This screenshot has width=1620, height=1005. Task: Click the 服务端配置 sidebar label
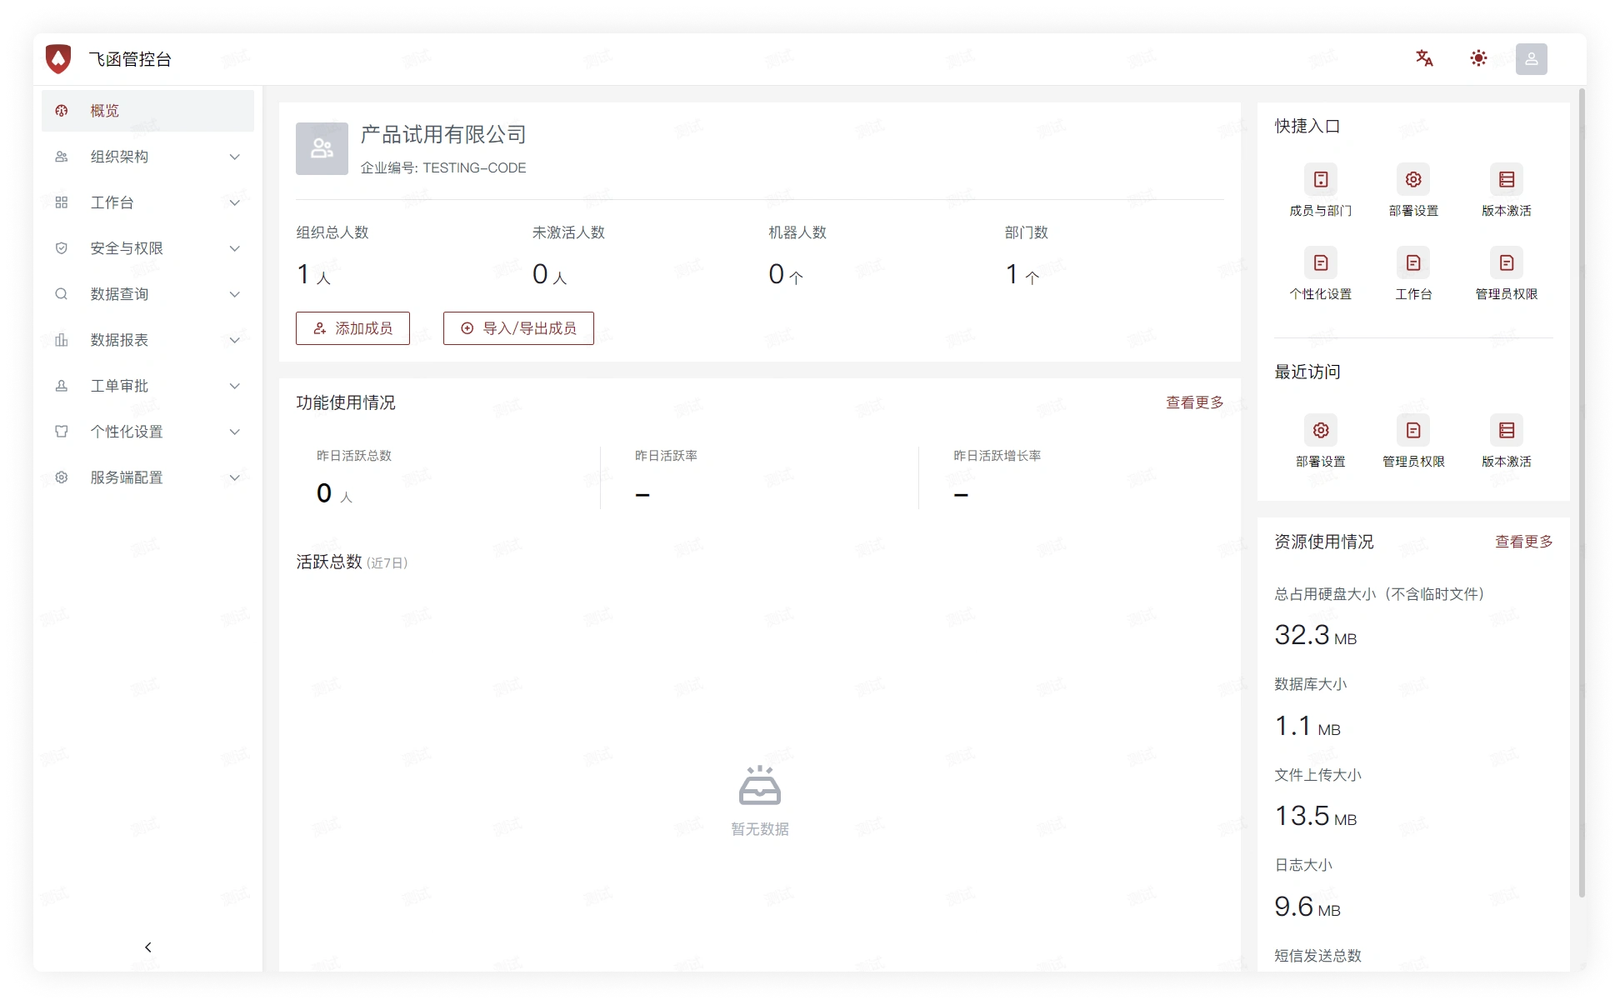(127, 477)
